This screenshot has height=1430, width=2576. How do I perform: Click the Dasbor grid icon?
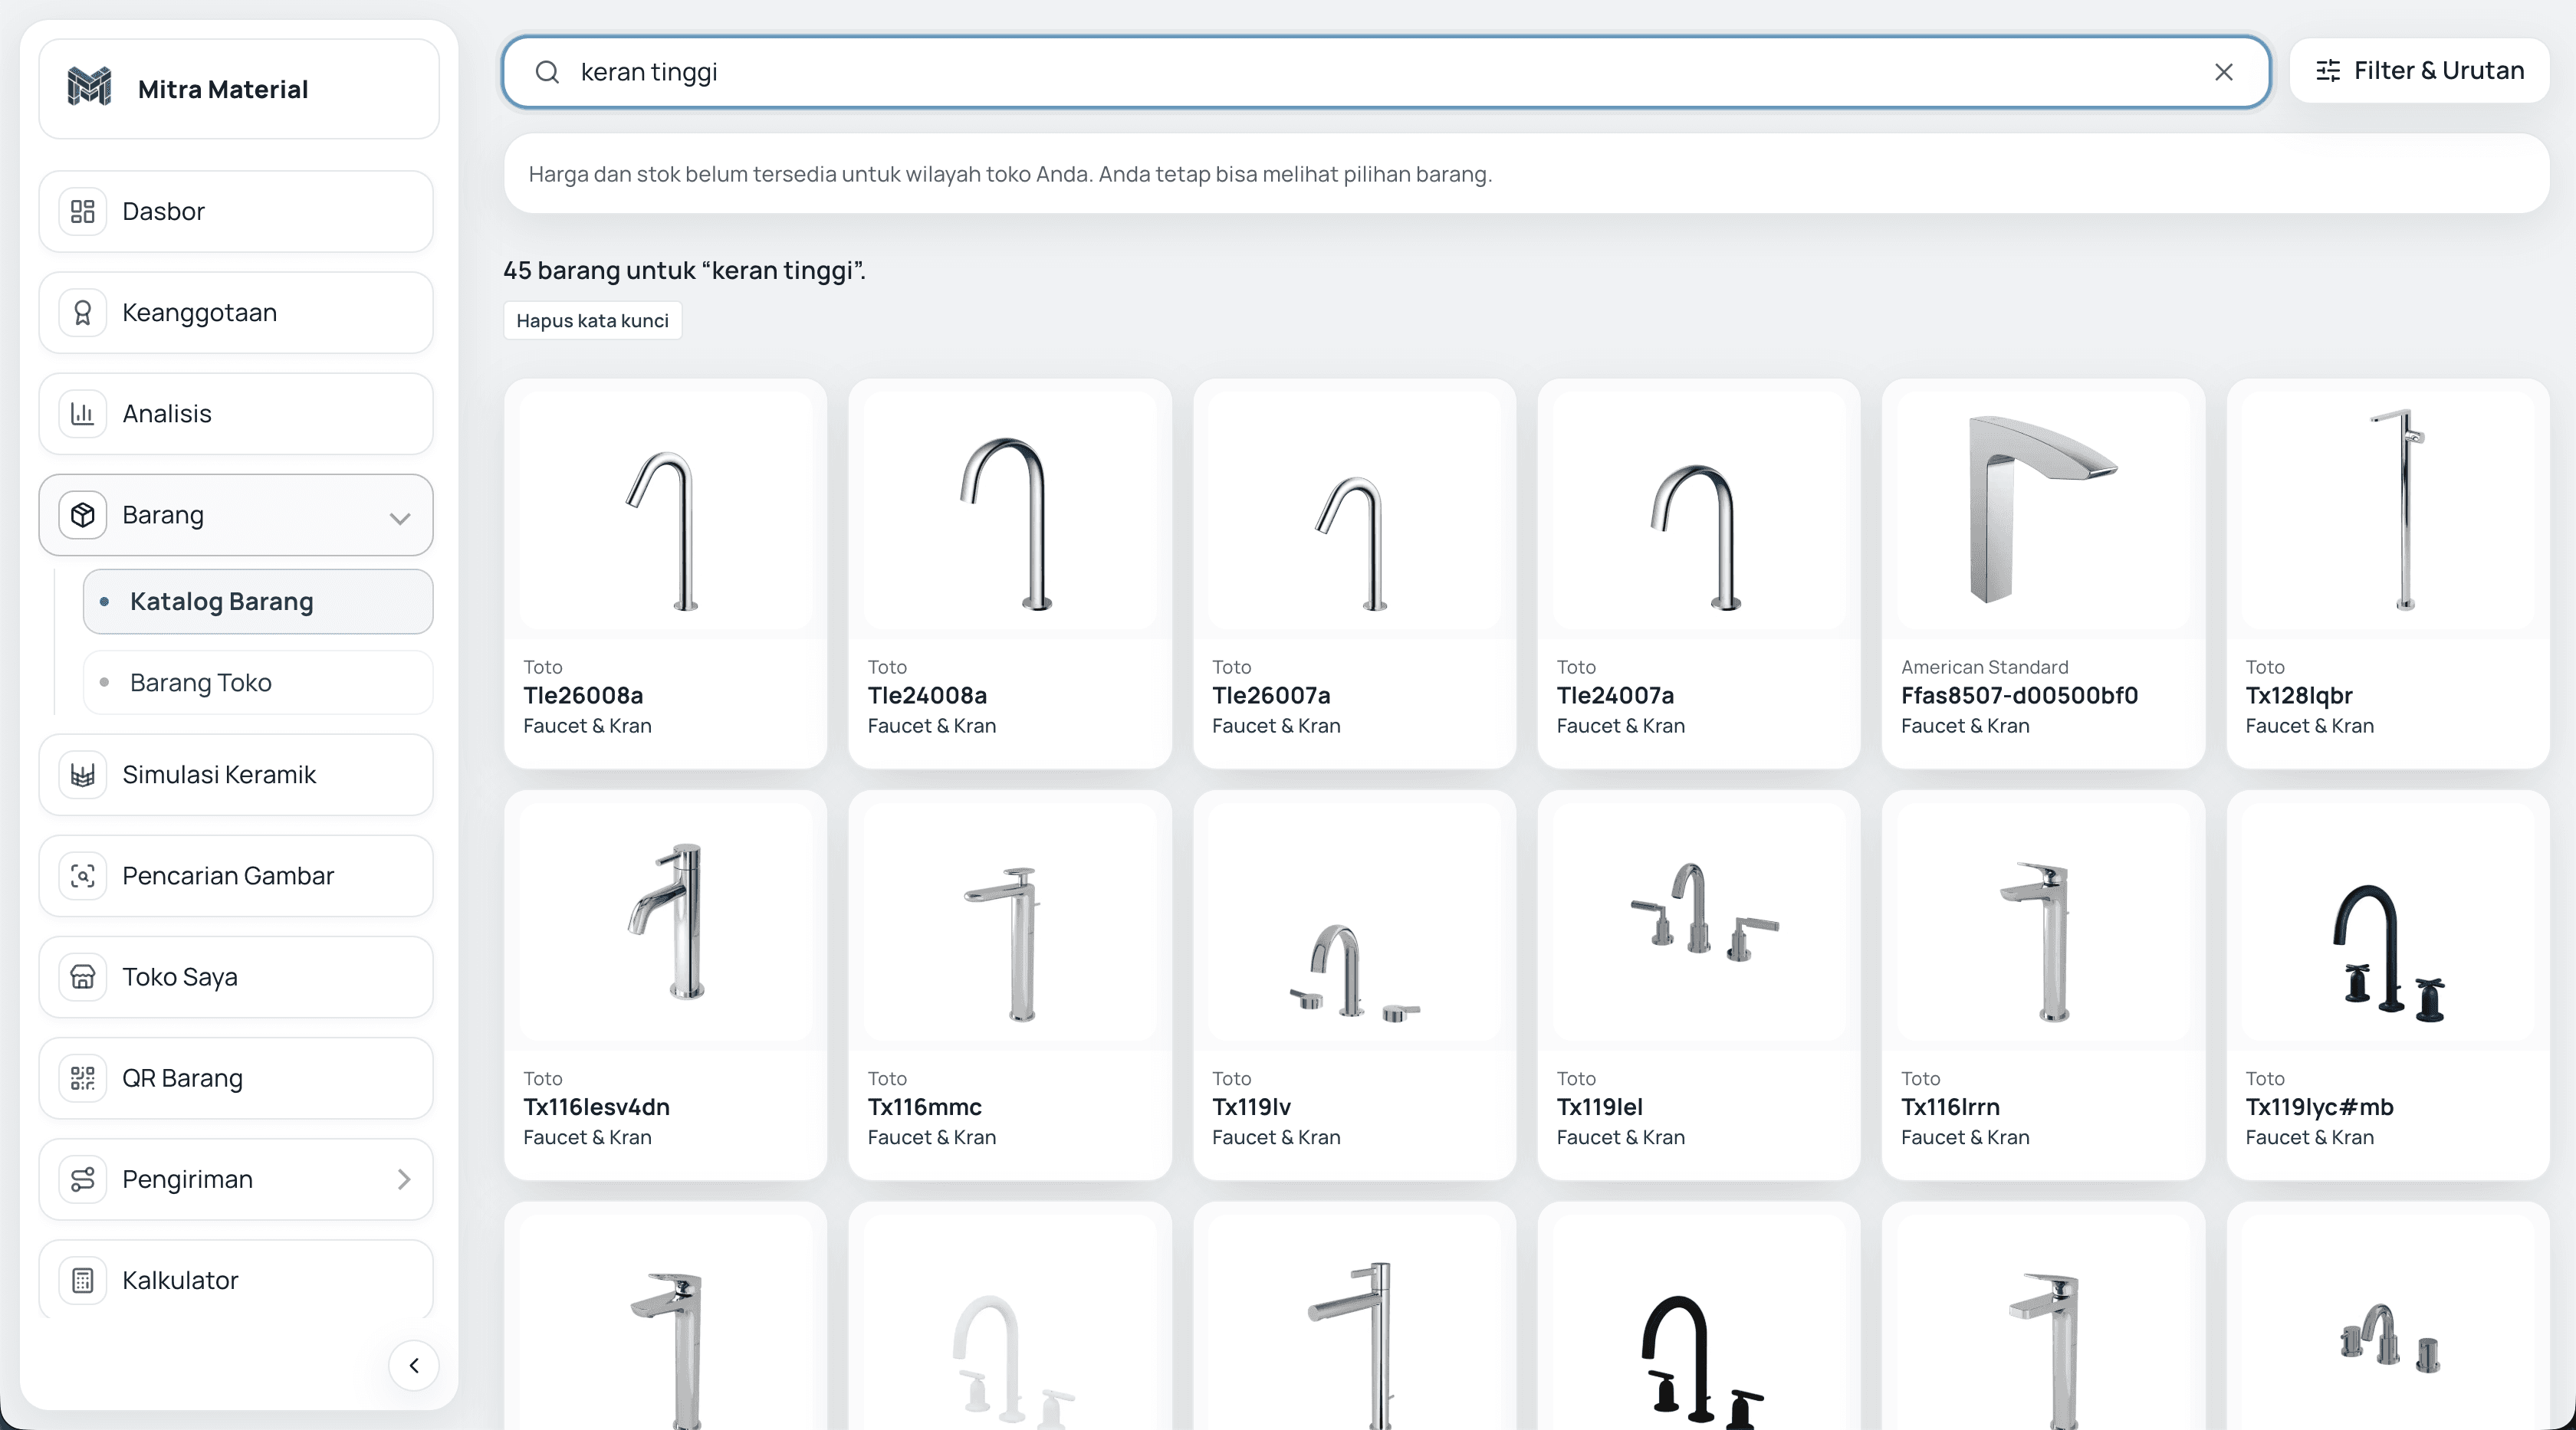point(83,211)
